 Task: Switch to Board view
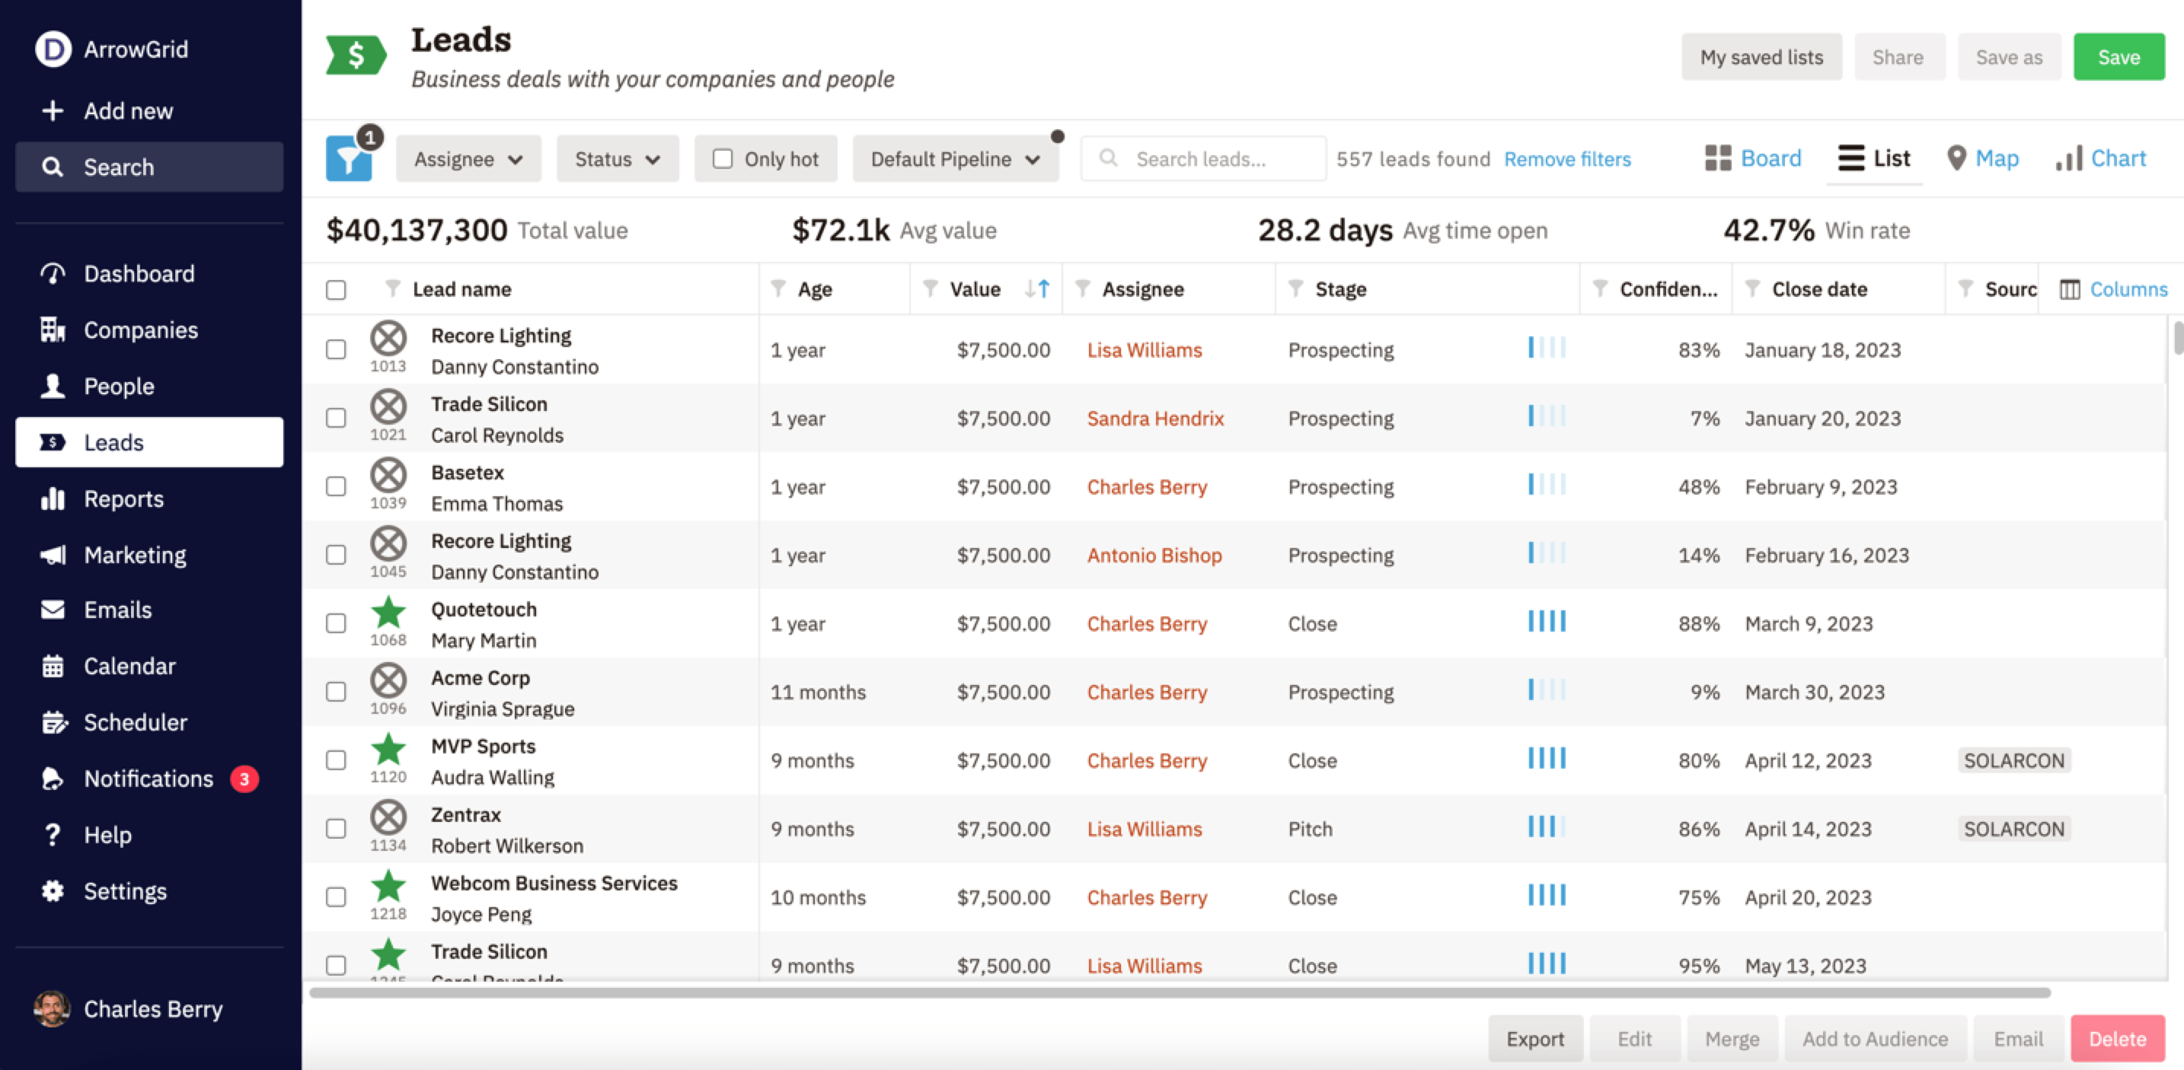1753,158
